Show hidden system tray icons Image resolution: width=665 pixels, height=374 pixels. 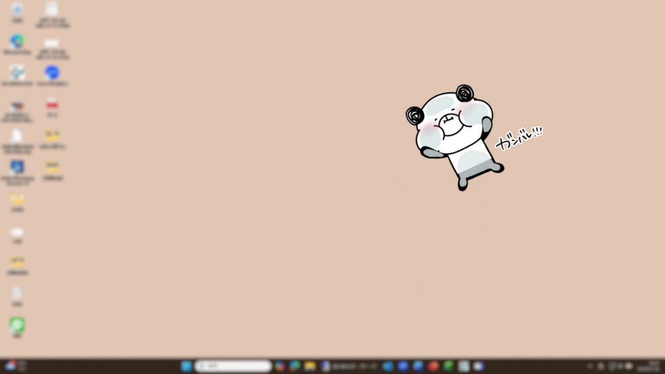click(x=590, y=366)
